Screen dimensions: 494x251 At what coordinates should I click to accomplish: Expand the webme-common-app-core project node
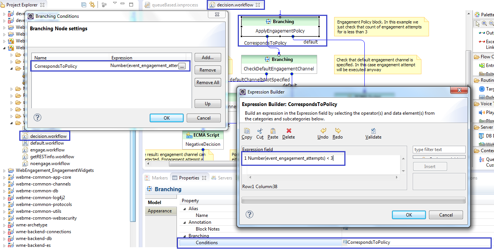[5, 178]
